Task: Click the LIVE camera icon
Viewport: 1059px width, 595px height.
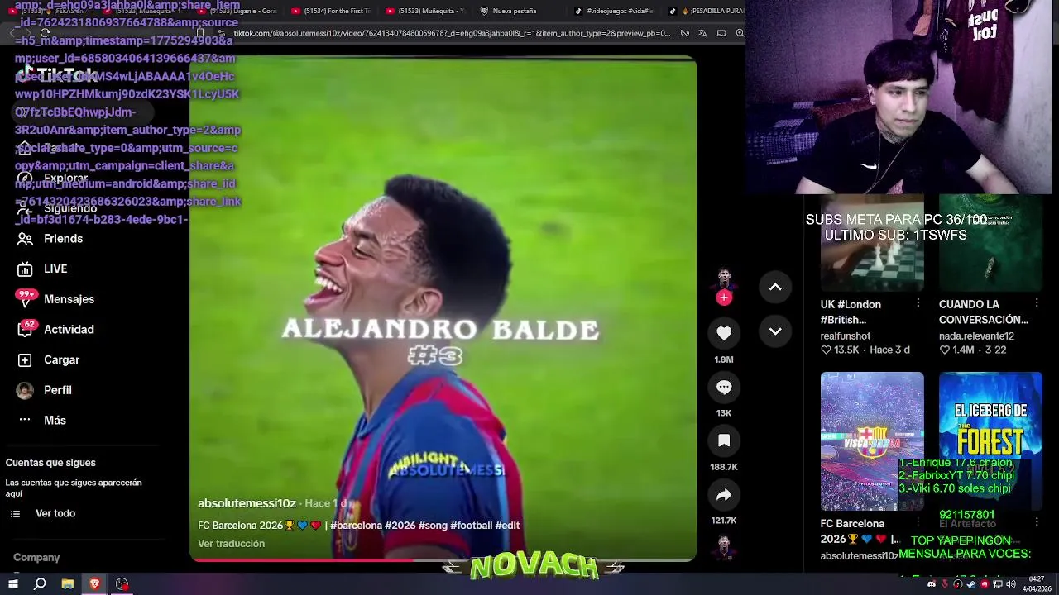Action: pos(26,269)
